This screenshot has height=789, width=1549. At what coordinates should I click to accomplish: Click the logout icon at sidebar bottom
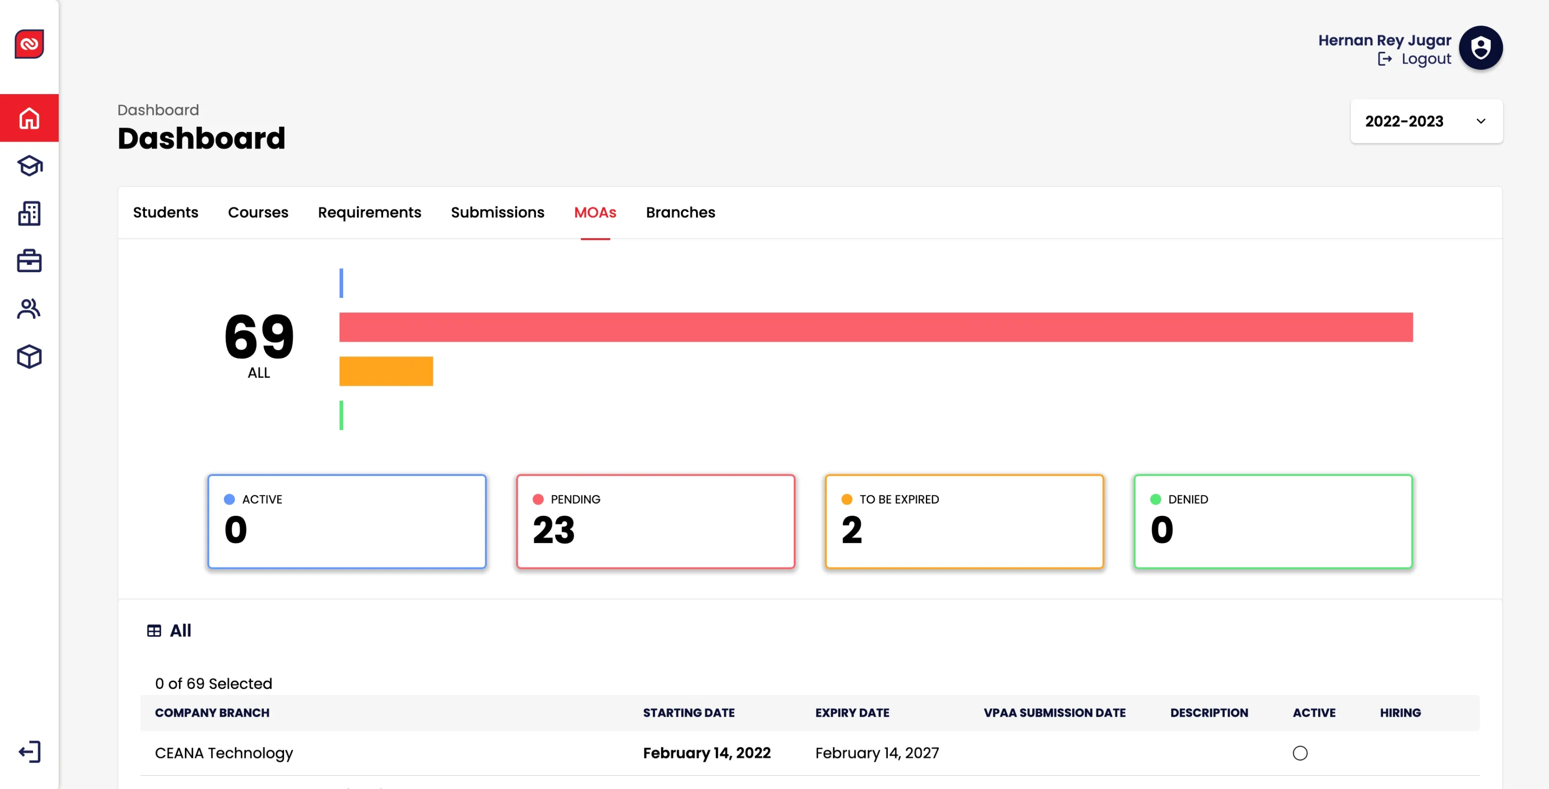[x=29, y=751]
